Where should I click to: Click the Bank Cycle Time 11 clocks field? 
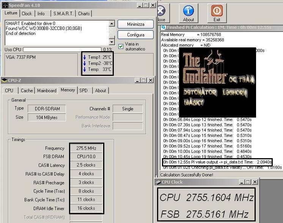(86, 199)
